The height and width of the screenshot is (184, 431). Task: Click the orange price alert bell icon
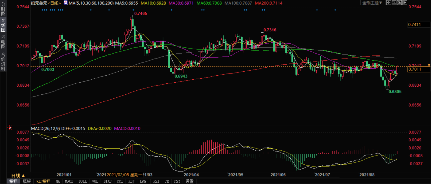point(429,65)
